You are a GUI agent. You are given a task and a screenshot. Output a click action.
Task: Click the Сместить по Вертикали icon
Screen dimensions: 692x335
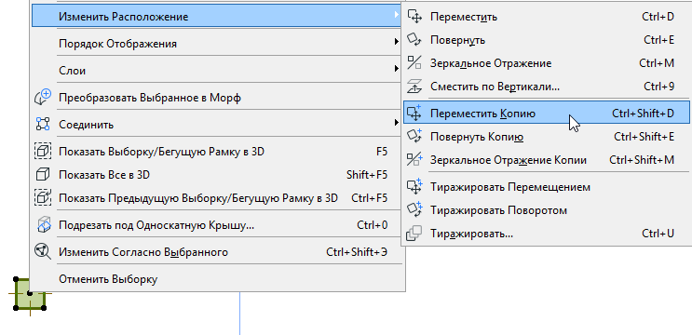(414, 87)
